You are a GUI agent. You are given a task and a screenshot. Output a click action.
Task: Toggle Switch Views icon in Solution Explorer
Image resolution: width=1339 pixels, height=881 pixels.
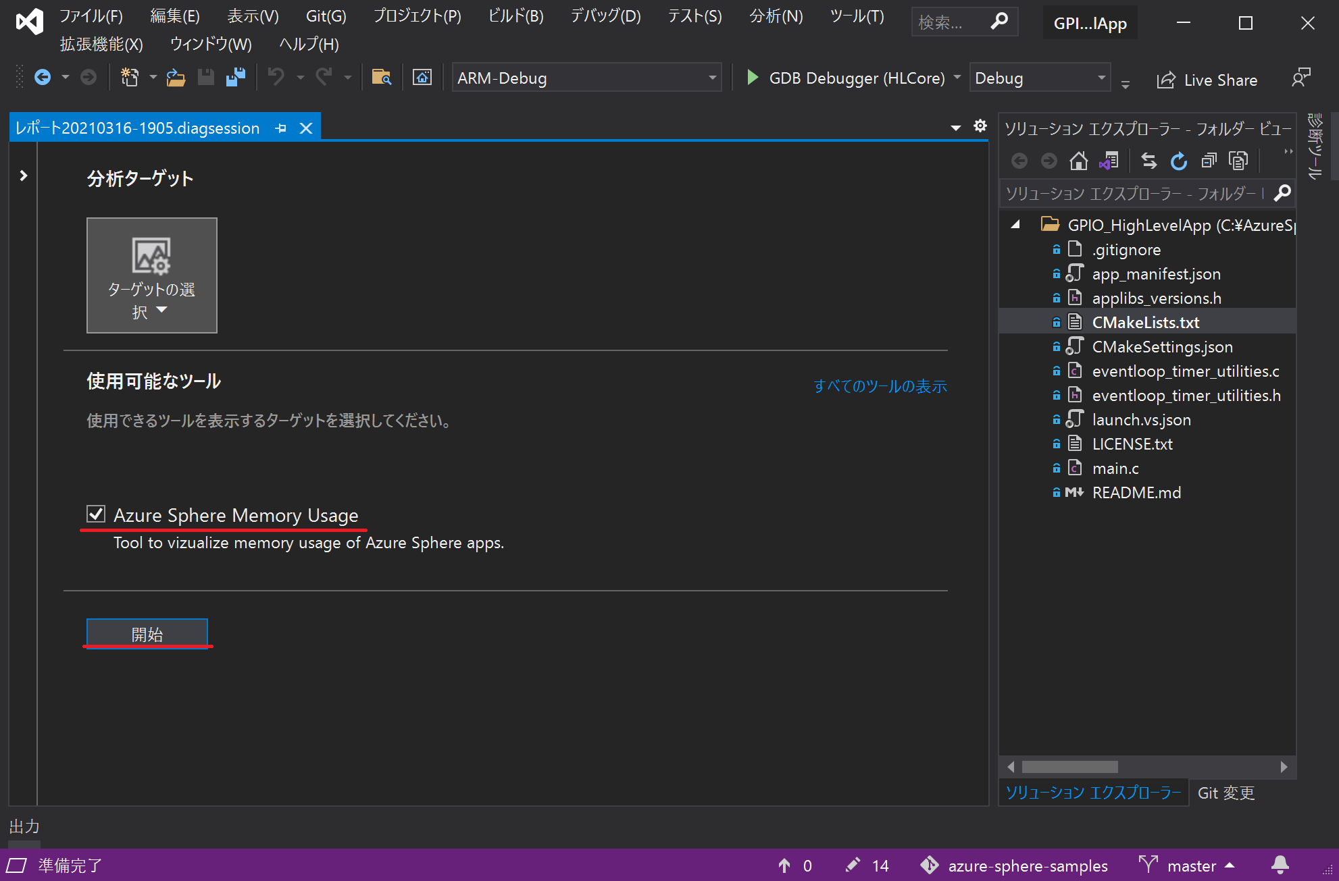point(1109,161)
